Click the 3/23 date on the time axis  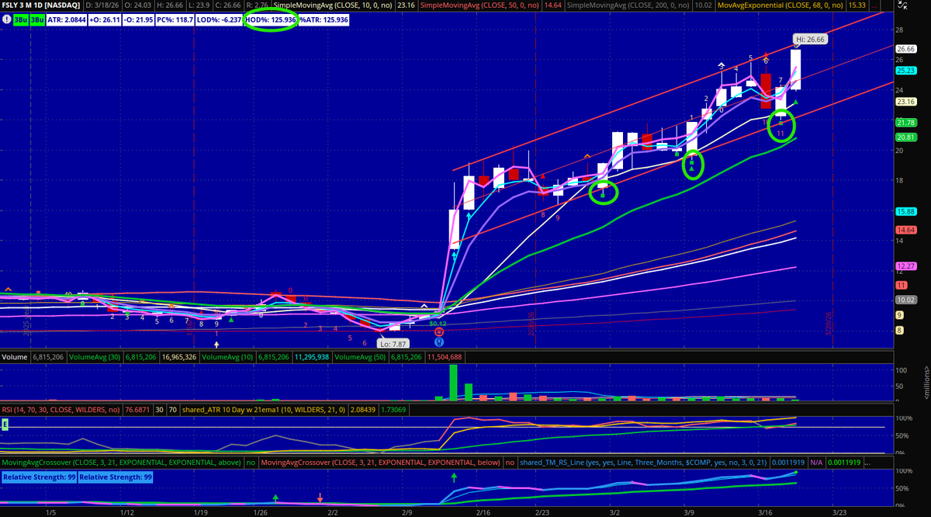[x=839, y=512]
